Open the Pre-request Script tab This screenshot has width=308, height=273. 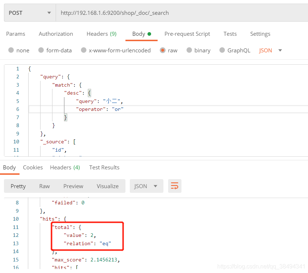point(187,34)
